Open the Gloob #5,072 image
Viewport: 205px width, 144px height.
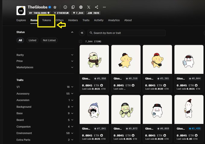pyautogui.click(x=126, y=109)
